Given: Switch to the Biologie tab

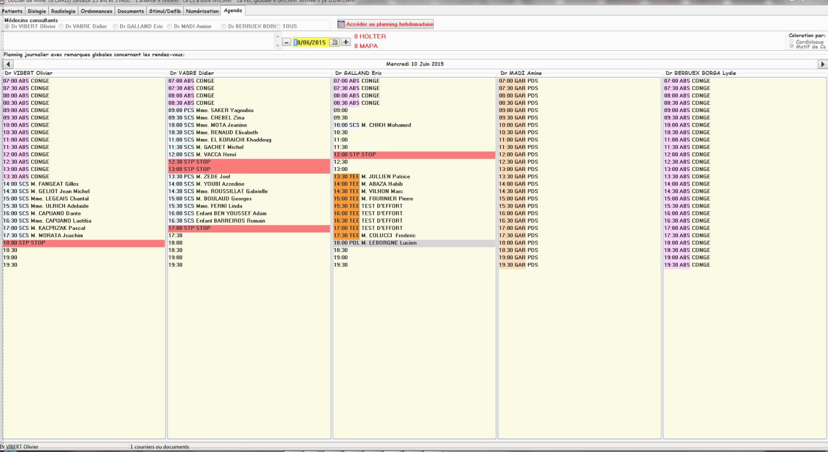Looking at the screenshot, I should pyautogui.click(x=37, y=11).
